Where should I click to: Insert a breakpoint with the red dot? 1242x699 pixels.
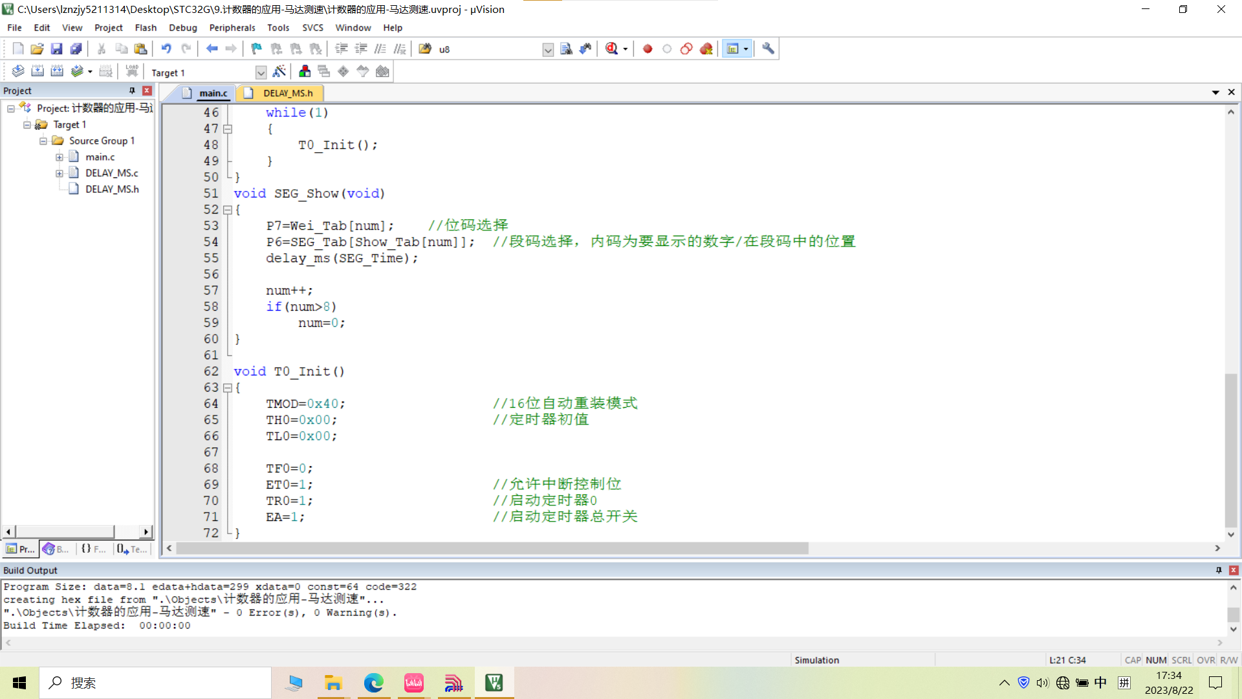click(x=648, y=49)
